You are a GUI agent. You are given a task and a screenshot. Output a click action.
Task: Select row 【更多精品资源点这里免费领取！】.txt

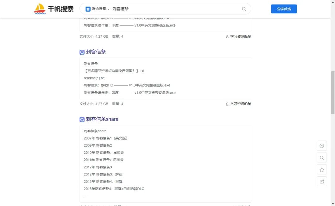click(114, 71)
